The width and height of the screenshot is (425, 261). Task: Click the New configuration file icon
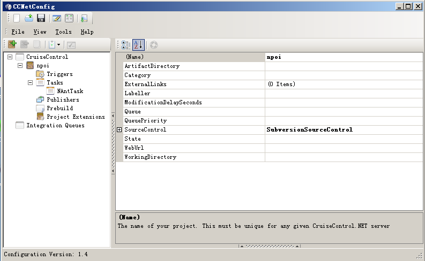(17, 18)
